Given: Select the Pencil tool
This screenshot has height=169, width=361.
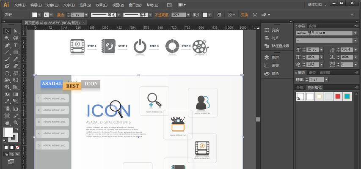Looking at the screenshot, I should [16, 59].
